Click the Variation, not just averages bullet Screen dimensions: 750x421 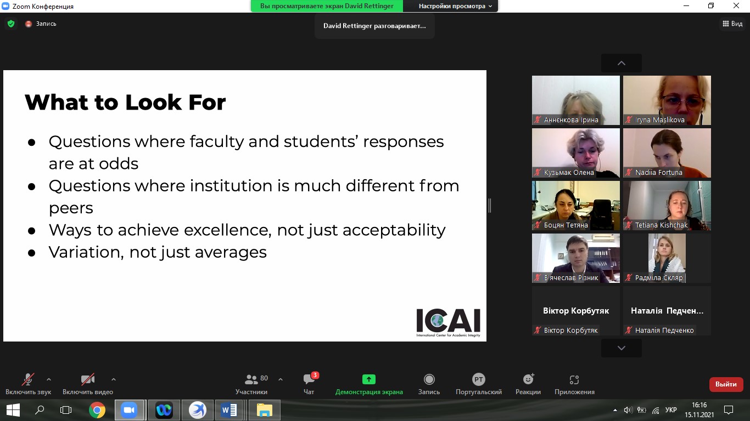point(158,252)
